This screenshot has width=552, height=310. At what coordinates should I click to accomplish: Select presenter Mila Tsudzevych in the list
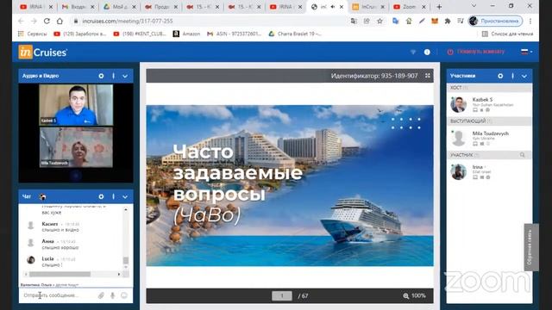tap(489, 138)
